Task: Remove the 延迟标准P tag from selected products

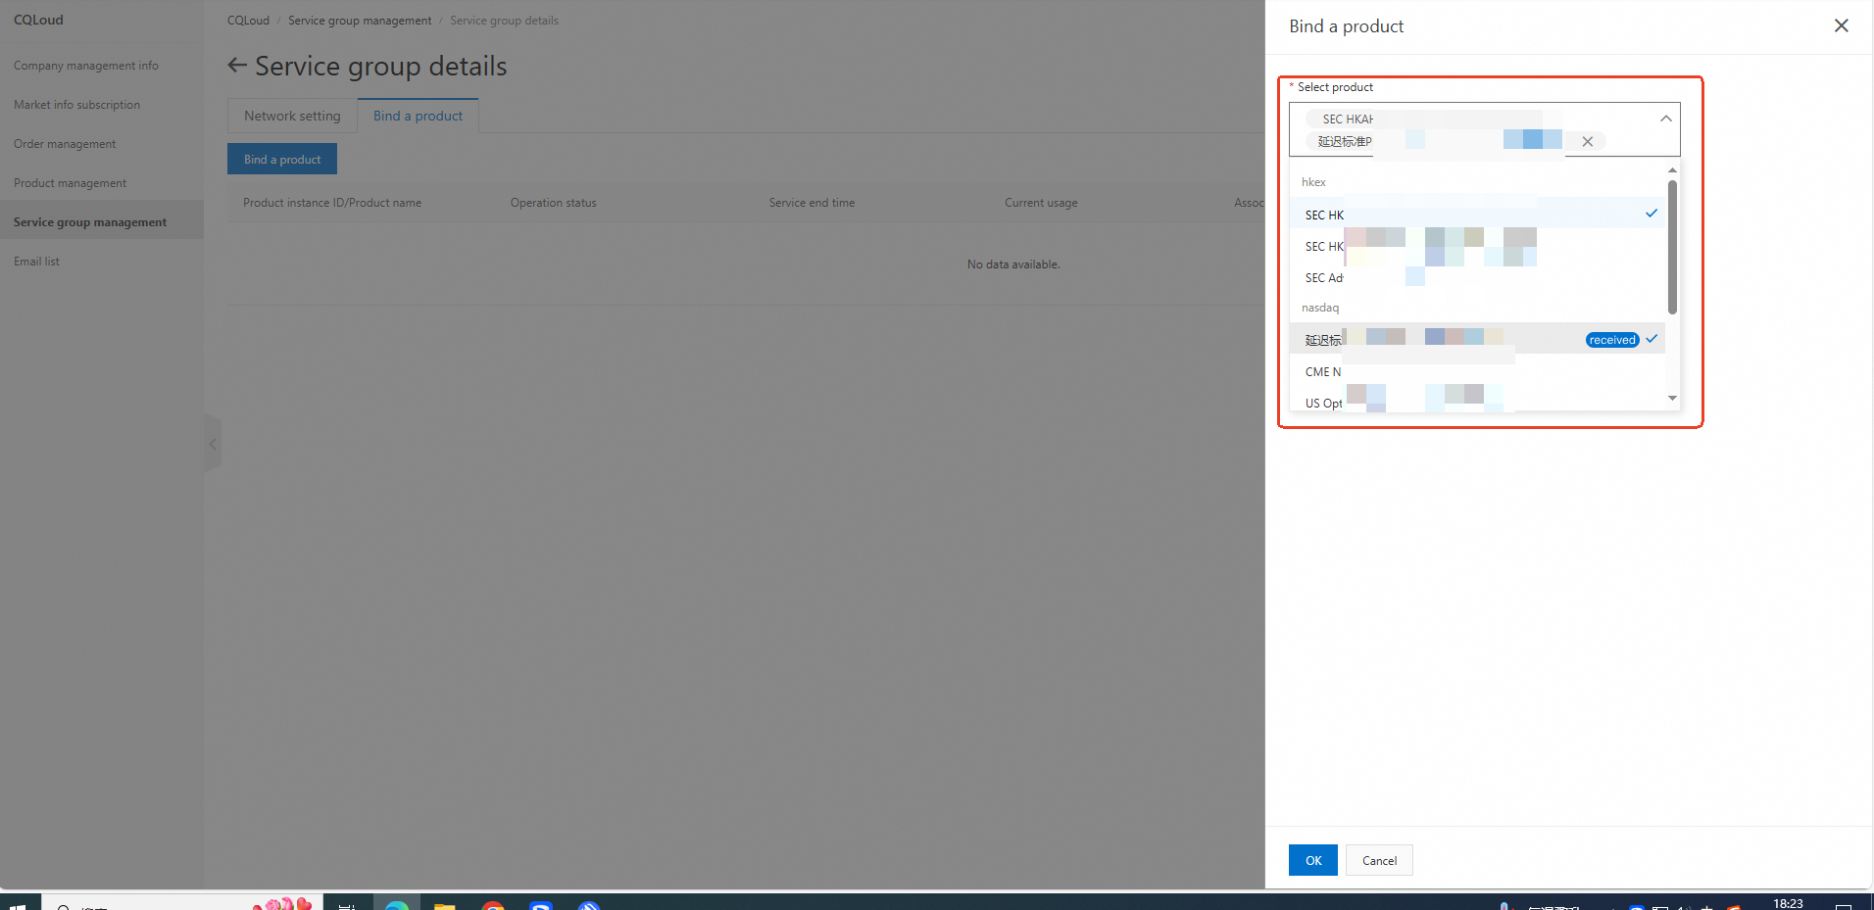Action: pos(1587,142)
